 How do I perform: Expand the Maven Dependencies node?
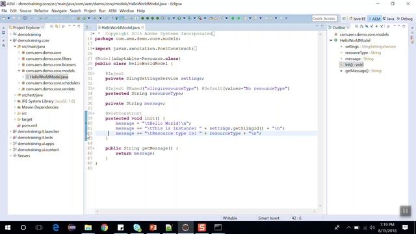pos(15,107)
